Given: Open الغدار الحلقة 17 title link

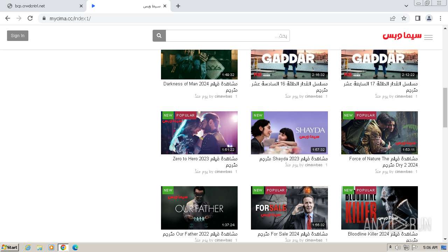Looking at the screenshot, I should [380, 87].
